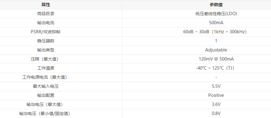Viewport: 271px width, 118px height.
Task: Click the 60dB ~ 30dB value cell
Action: [216, 32]
